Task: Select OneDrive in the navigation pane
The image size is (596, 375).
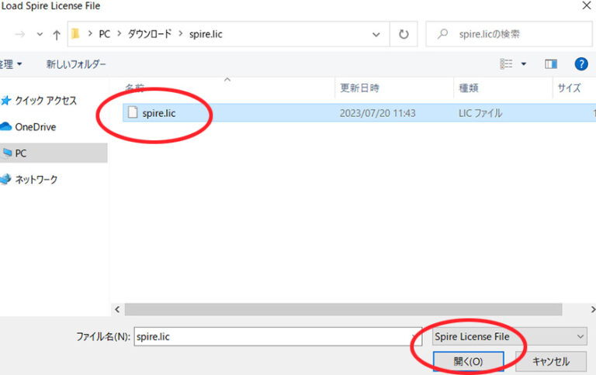Action: (x=35, y=126)
